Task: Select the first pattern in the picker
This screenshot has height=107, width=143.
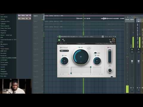Action: pyautogui.click(x=24, y=15)
